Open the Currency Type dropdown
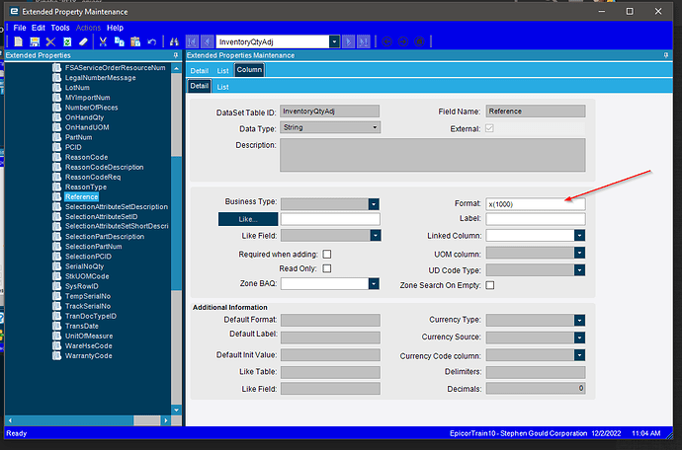This screenshot has width=682, height=450. [579, 320]
